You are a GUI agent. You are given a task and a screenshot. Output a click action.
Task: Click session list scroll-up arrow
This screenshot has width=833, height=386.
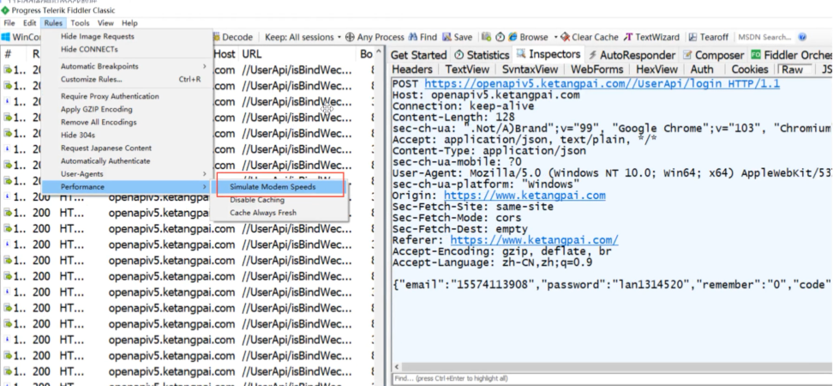pos(378,52)
